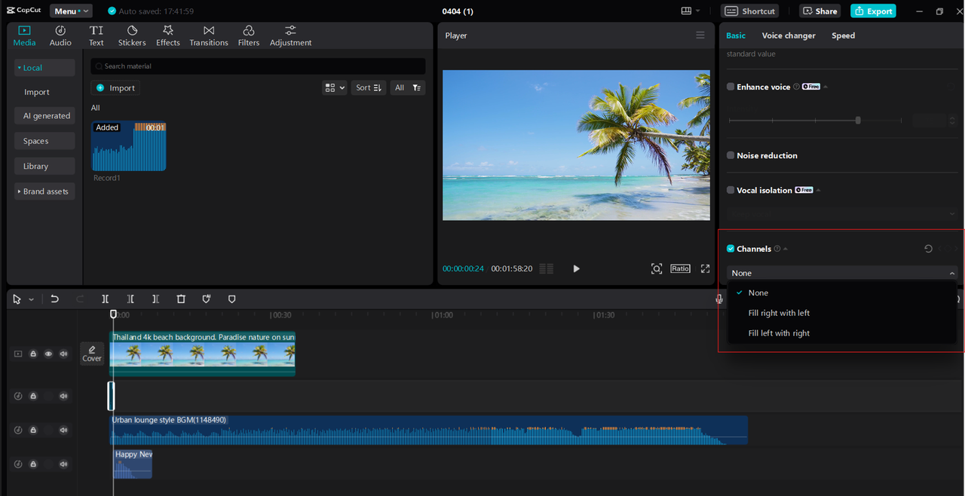Open the Effects panel

(168, 35)
